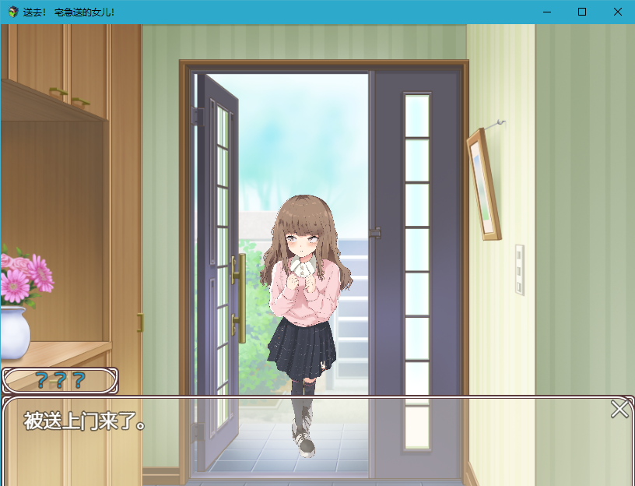The height and width of the screenshot is (486, 635).
Task: Click the pink flowers in vase
Action: pos(26,276)
